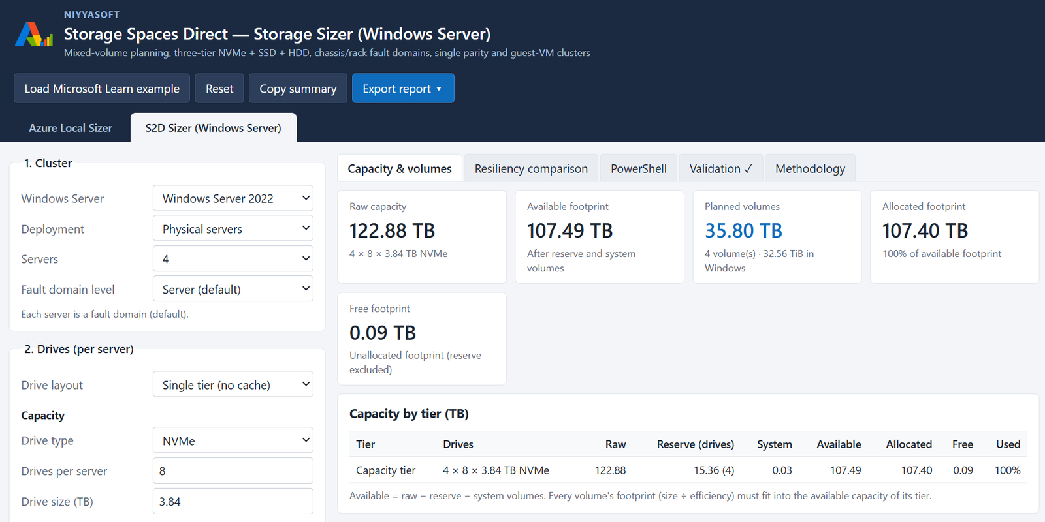View the Validation tab
This screenshot has height=522, width=1045.
pyautogui.click(x=720, y=168)
